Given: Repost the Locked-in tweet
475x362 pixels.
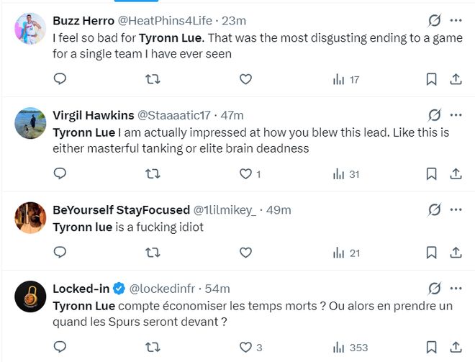Looking at the screenshot, I should (x=153, y=347).
